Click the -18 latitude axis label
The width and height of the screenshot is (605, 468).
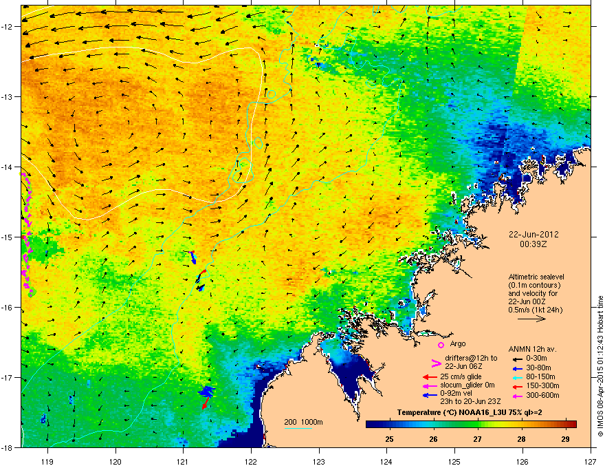(x=8, y=447)
